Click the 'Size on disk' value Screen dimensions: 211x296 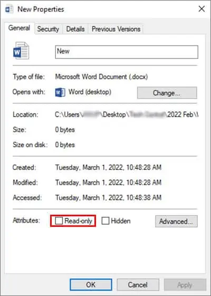click(x=65, y=145)
